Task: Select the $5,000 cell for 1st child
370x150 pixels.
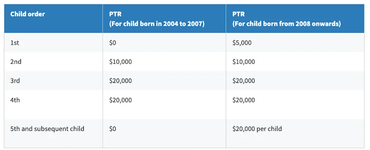Action: [x=242, y=43]
